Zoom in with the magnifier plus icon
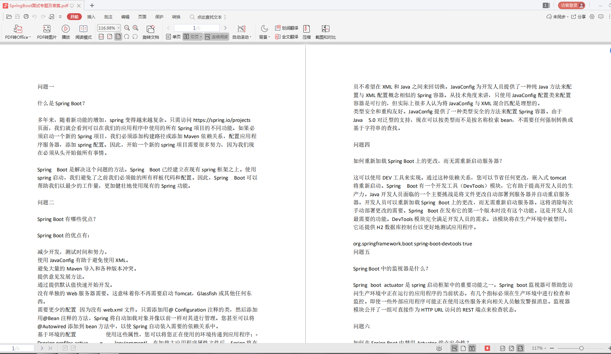The height and width of the screenshot is (354, 611). point(136,28)
